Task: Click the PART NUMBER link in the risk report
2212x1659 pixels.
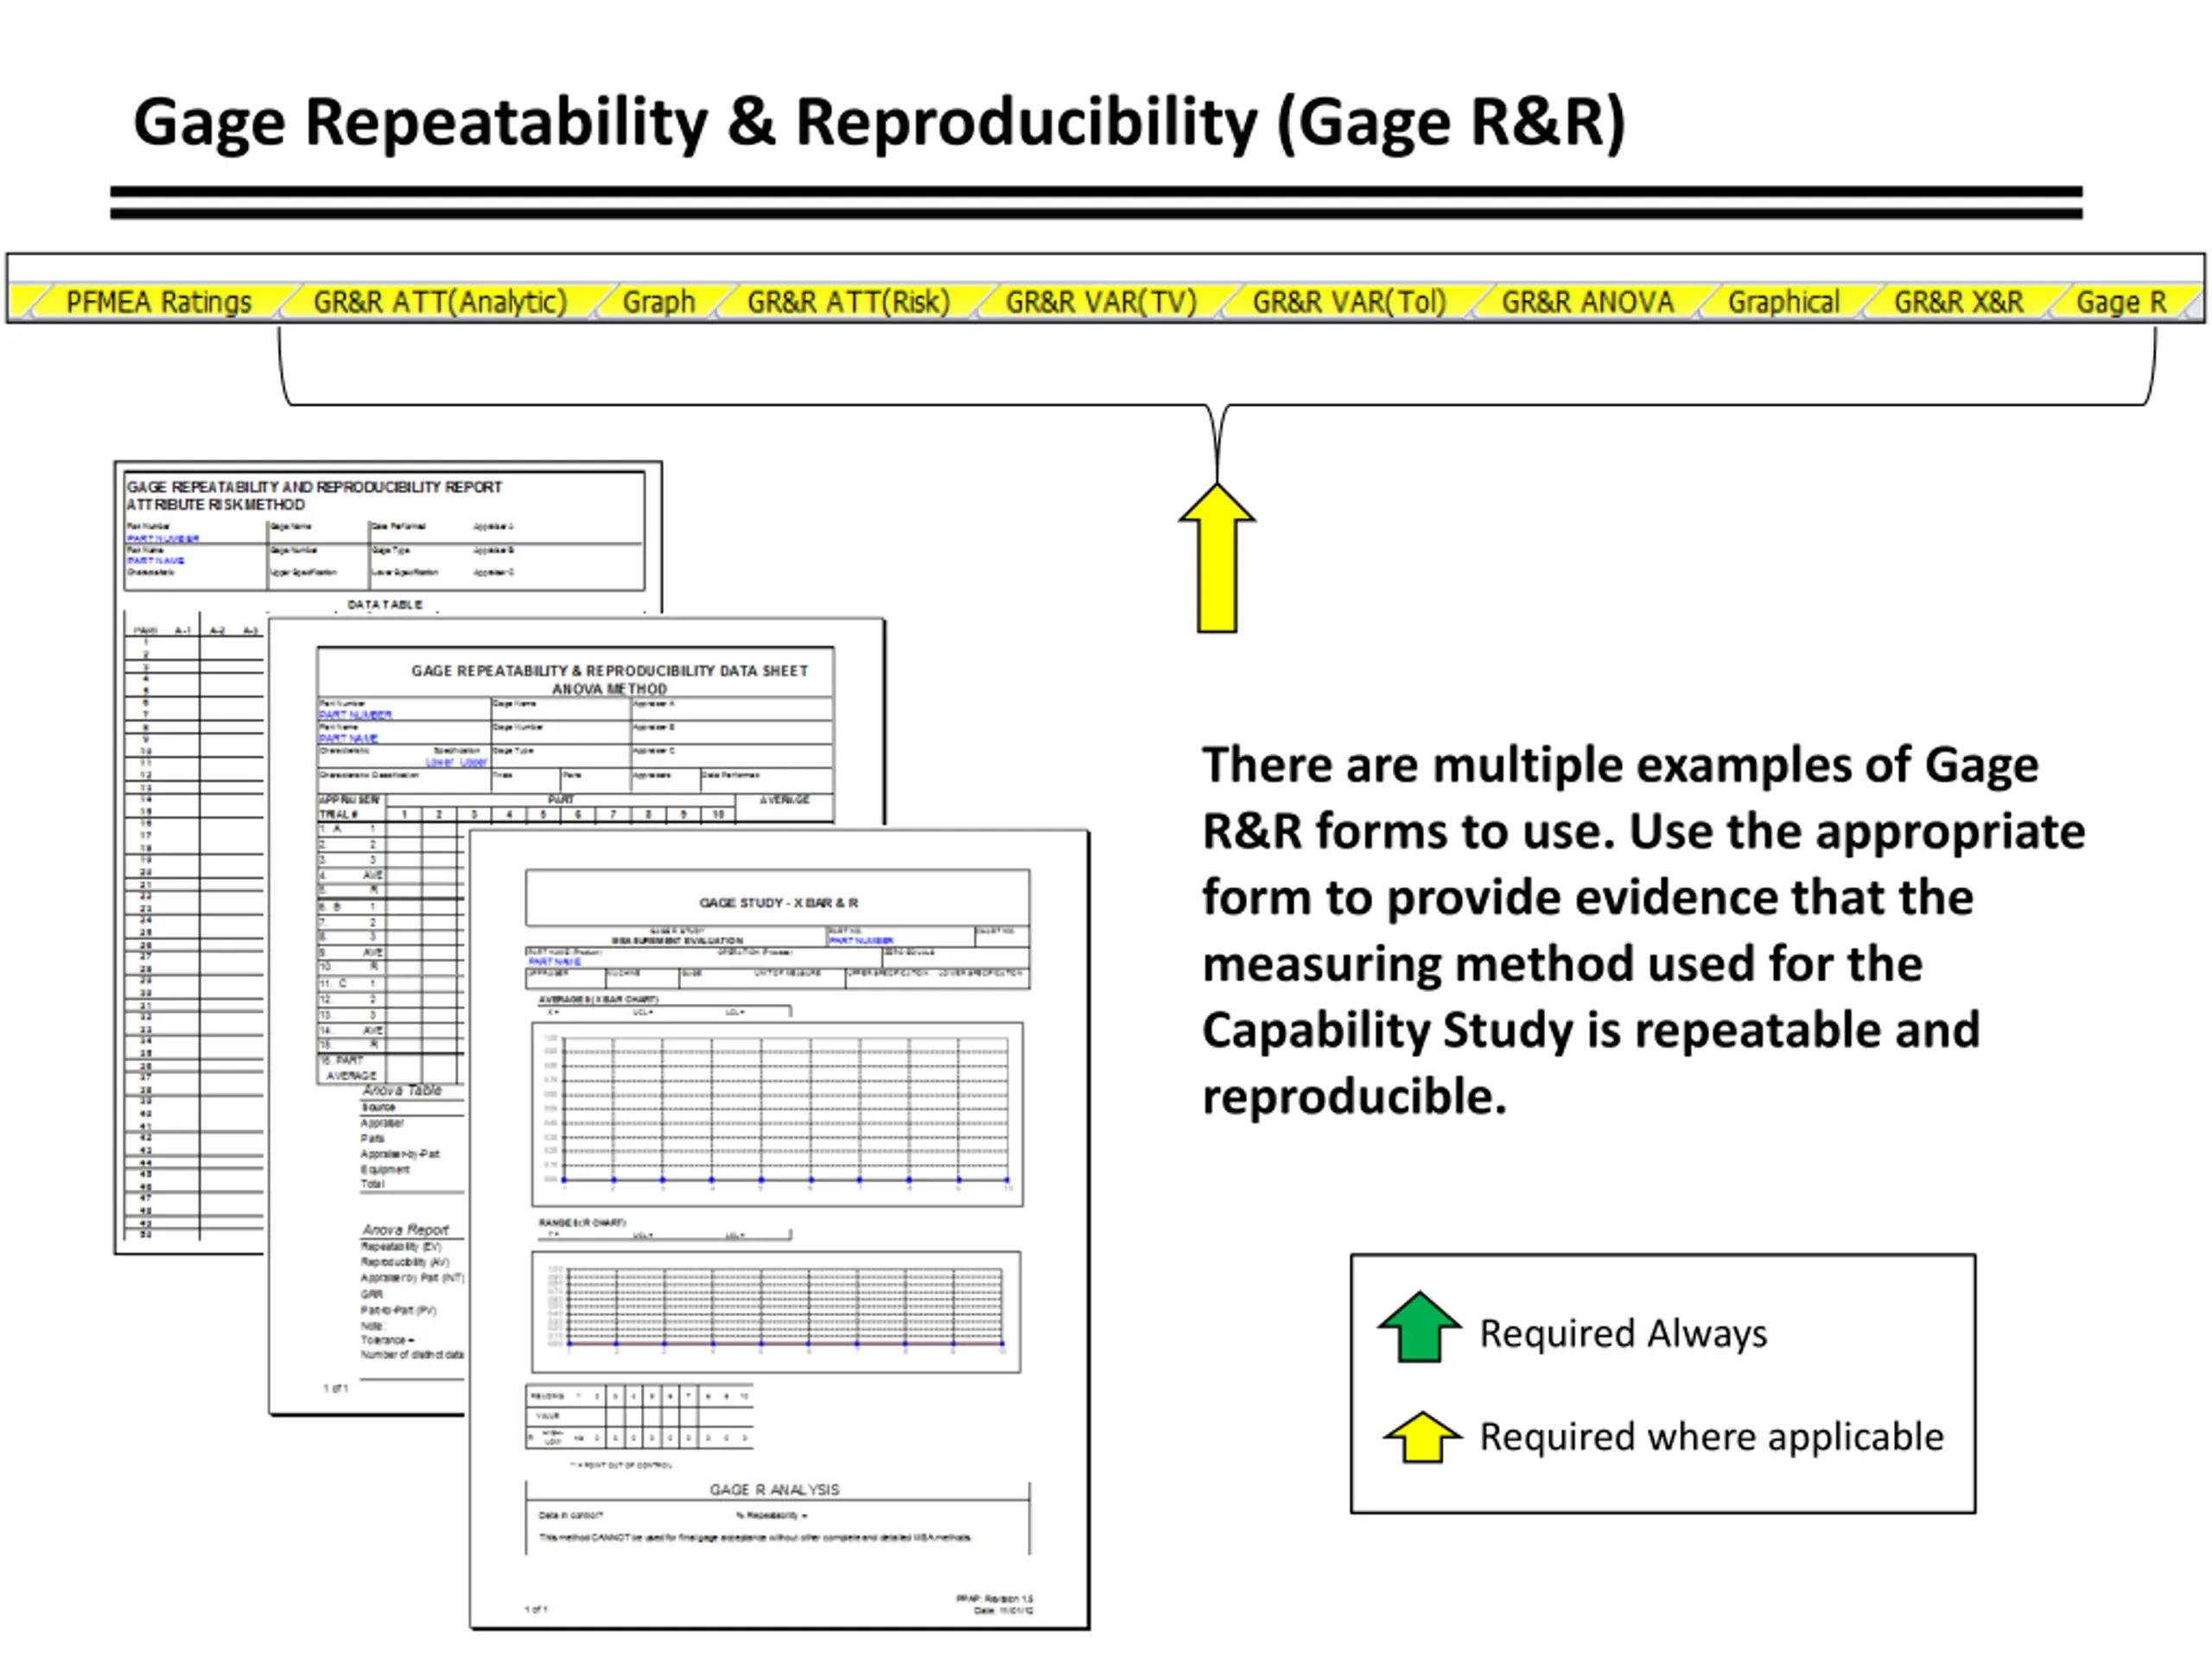Action: (x=162, y=539)
